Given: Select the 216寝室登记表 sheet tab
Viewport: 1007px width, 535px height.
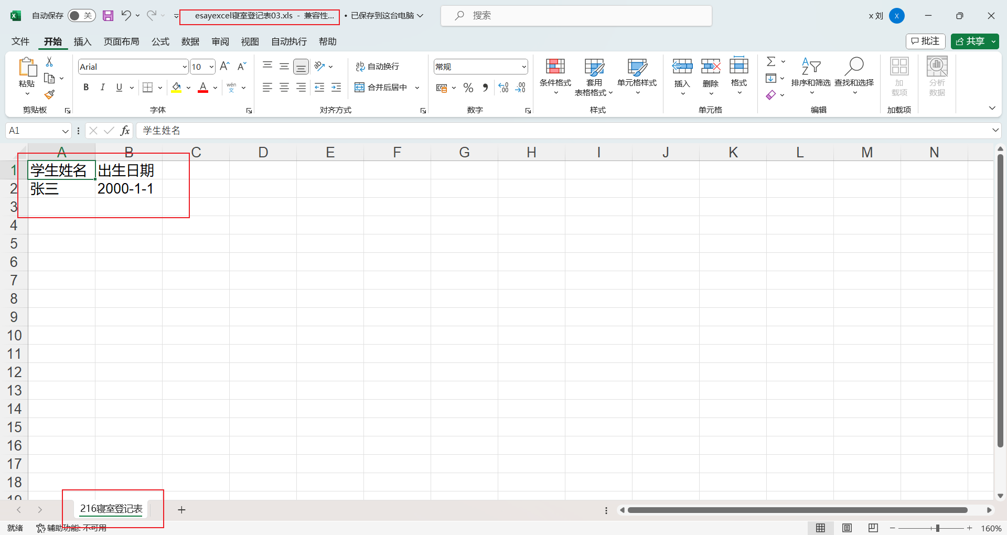Looking at the screenshot, I should (111, 509).
